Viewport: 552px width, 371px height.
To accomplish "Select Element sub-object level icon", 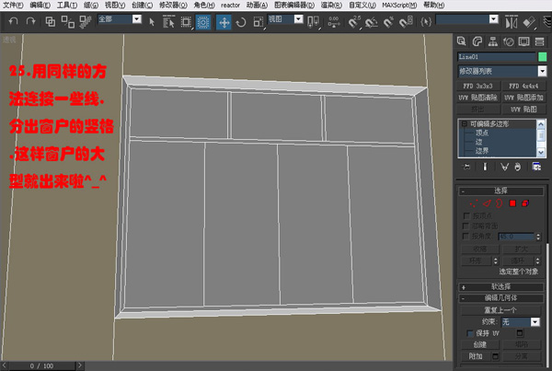I will click(x=525, y=203).
